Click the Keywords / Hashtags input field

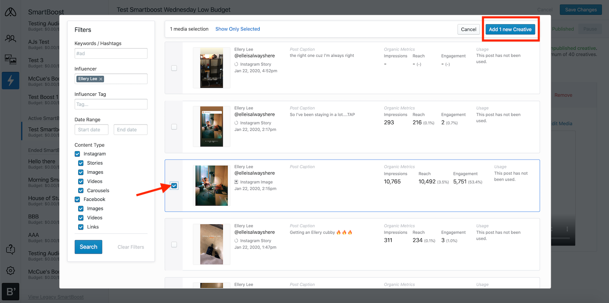point(111,54)
